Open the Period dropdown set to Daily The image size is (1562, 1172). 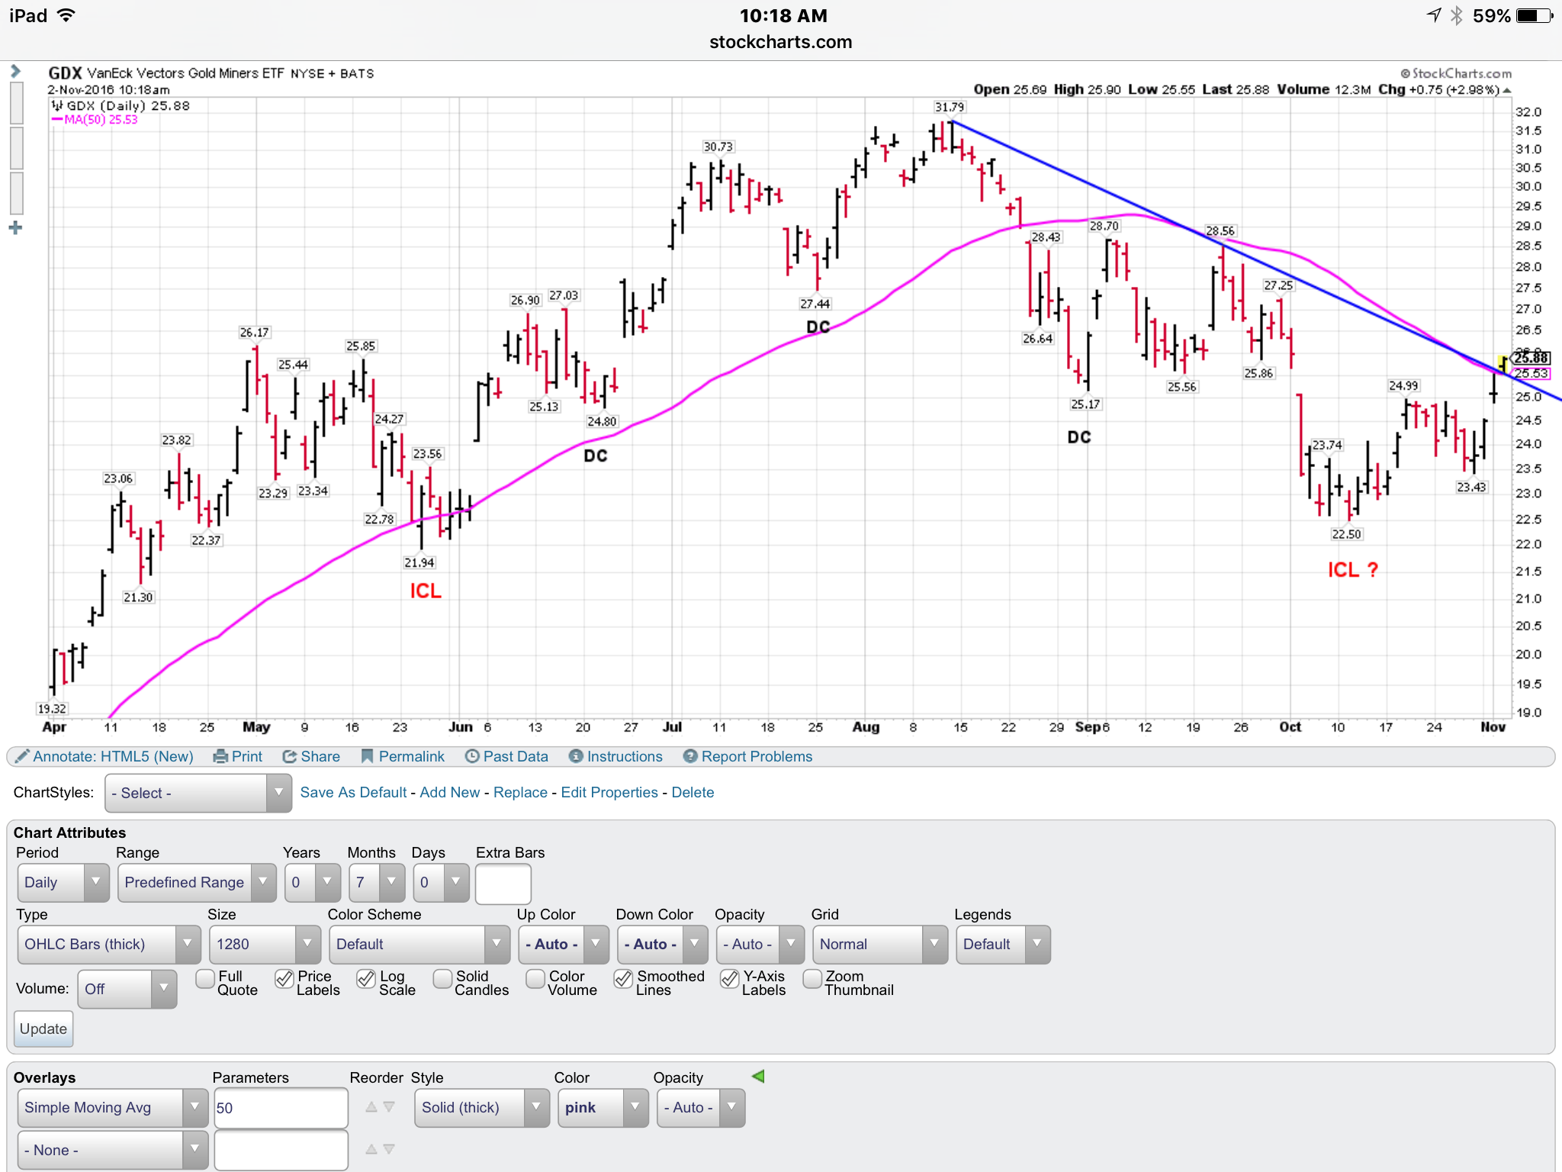point(63,882)
